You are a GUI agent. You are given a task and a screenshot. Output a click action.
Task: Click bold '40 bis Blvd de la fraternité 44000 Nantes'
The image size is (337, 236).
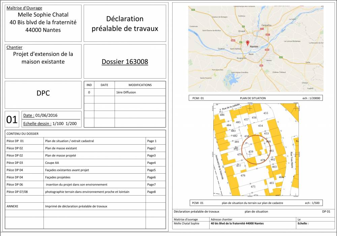(x=237, y=223)
